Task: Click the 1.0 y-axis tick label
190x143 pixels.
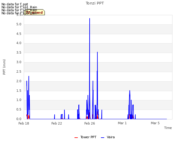Action: pyautogui.click(x=19, y=100)
